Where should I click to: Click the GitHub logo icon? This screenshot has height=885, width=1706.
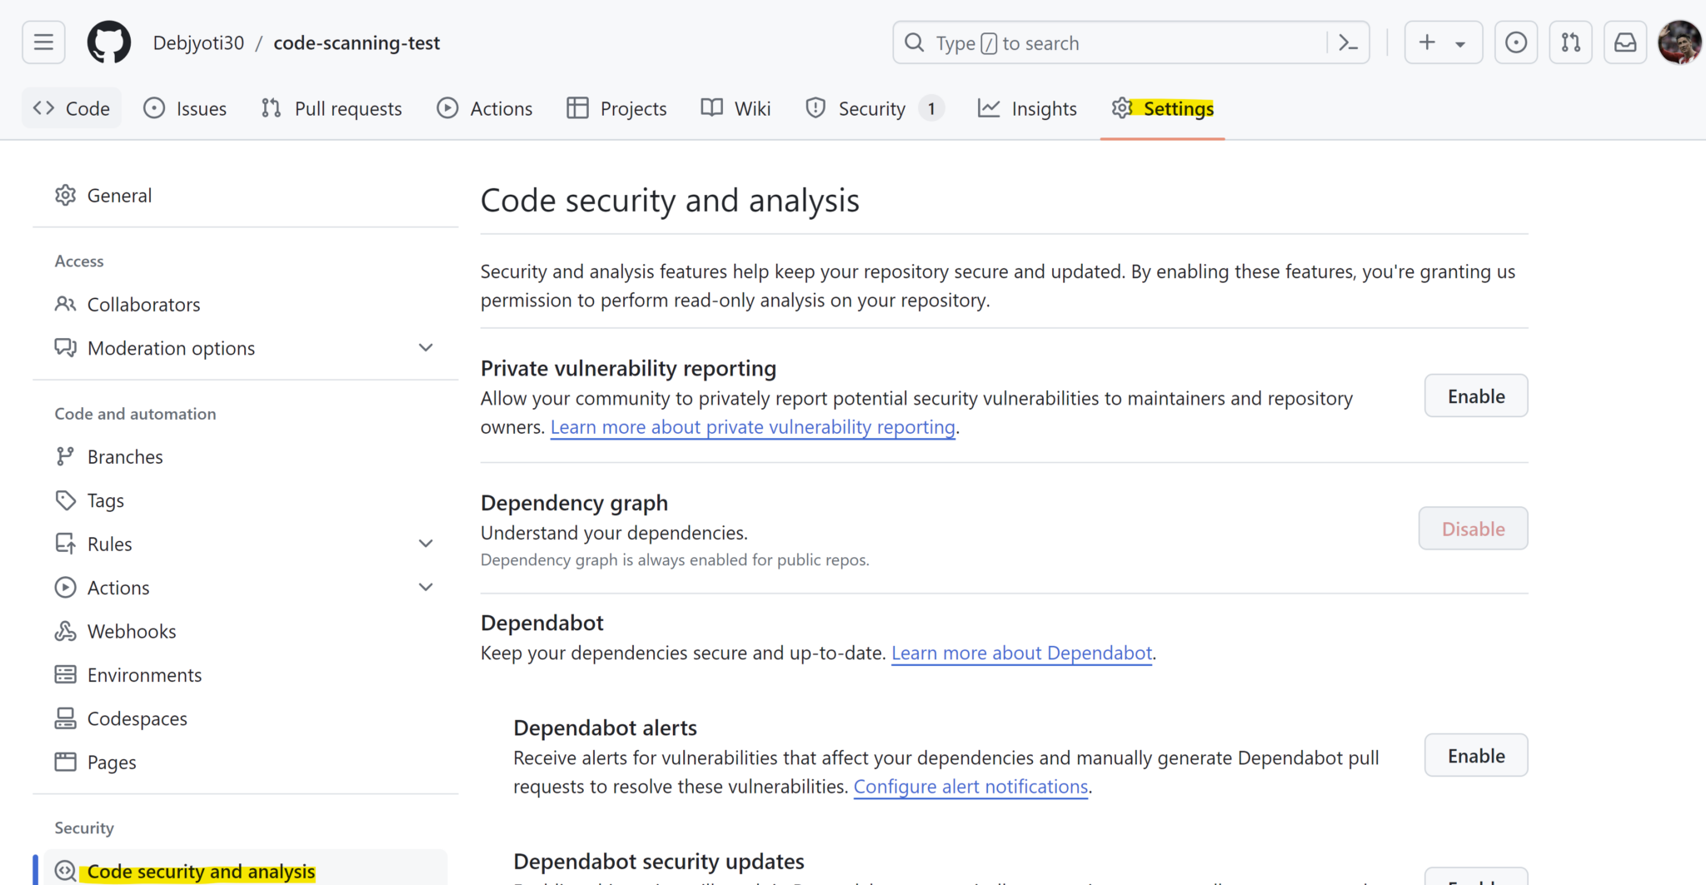tap(109, 42)
